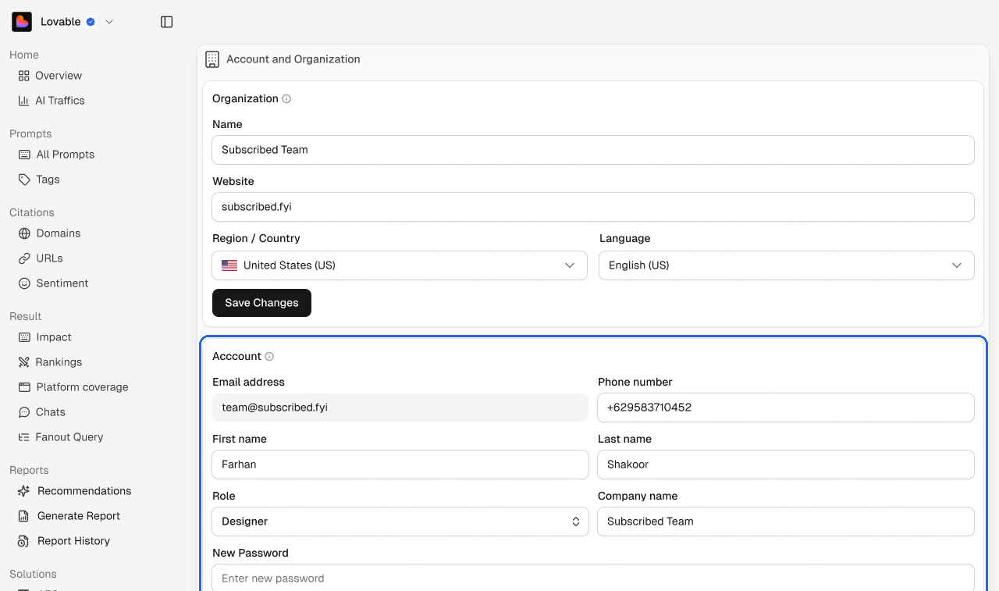The height and width of the screenshot is (591, 999).
Task: Click the Tags label icon
Action: pyautogui.click(x=24, y=180)
